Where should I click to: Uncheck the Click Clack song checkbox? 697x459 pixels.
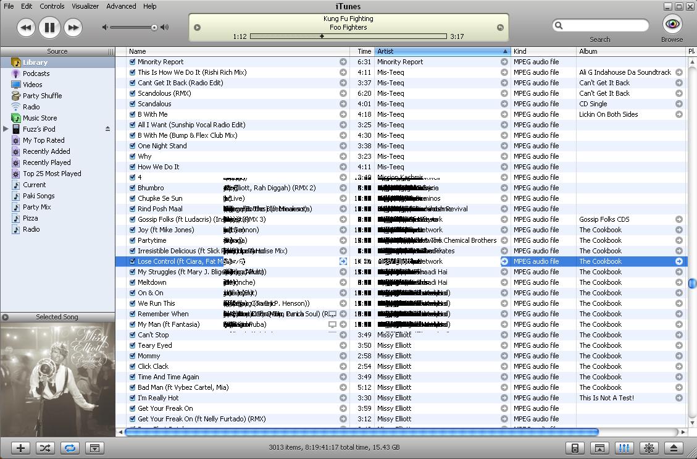[x=132, y=366]
